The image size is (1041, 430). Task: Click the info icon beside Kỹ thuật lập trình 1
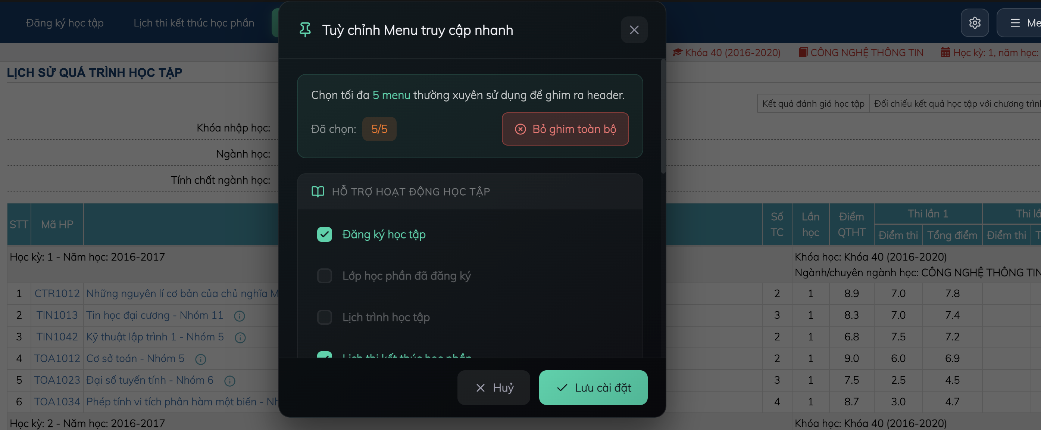pyautogui.click(x=241, y=338)
